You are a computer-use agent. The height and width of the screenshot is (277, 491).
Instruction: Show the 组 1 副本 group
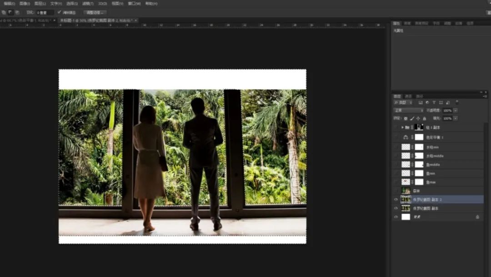(x=396, y=128)
